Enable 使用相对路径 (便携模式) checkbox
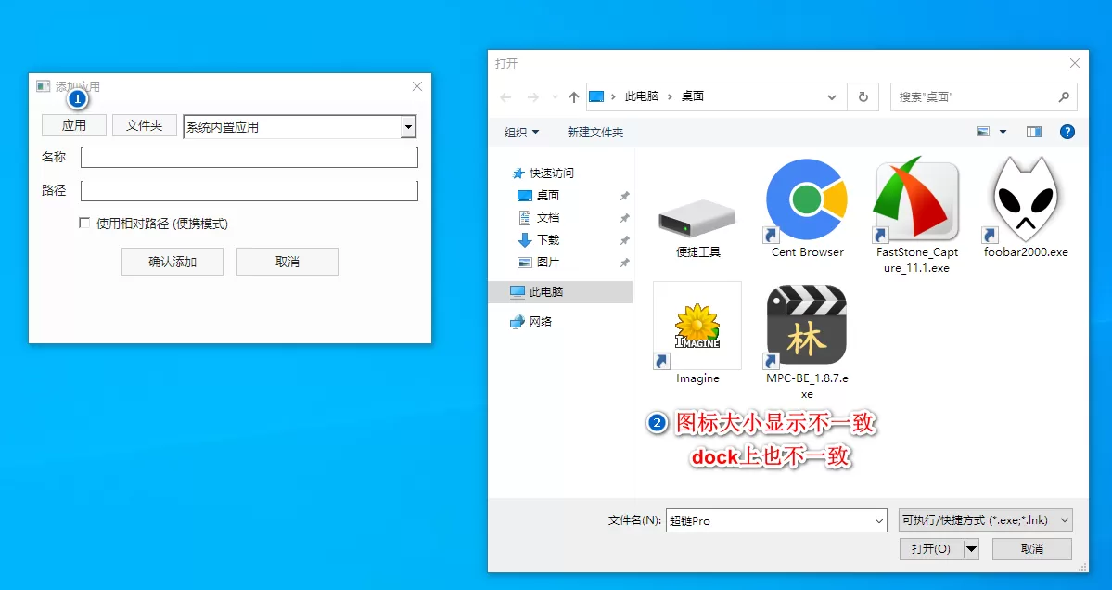The width and height of the screenshot is (1112, 590). pyautogui.click(x=84, y=224)
